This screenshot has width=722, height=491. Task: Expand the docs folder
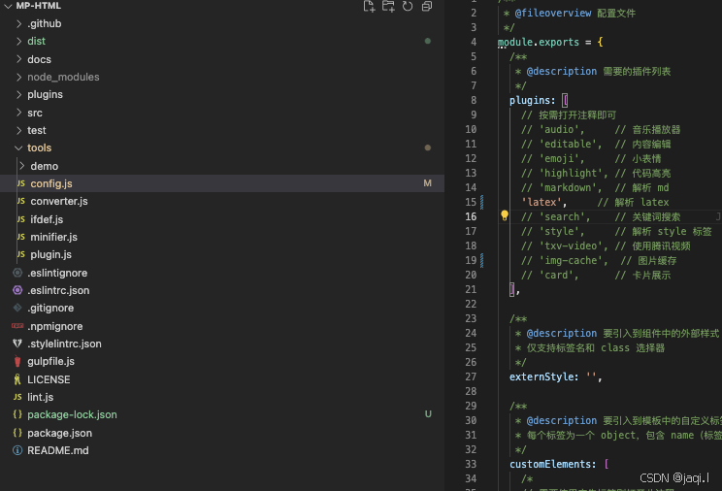pyautogui.click(x=18, y=59)
